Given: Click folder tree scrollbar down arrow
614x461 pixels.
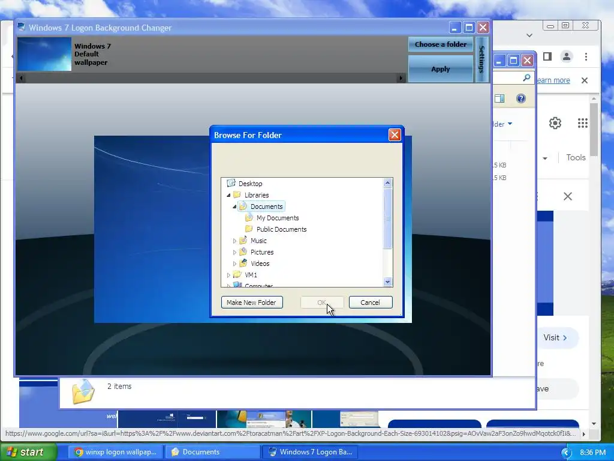Looking at the screenshot, I should (388, 282).
